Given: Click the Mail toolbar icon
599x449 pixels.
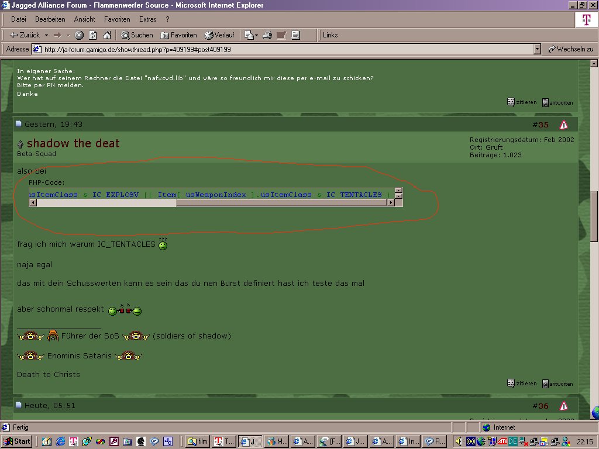Looking at the screenshot, I should point(248,35).
